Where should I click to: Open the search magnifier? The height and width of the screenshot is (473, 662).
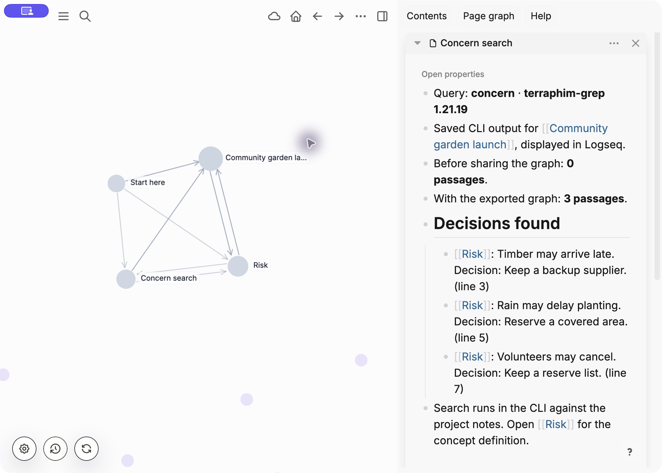[x=85, y=16]
